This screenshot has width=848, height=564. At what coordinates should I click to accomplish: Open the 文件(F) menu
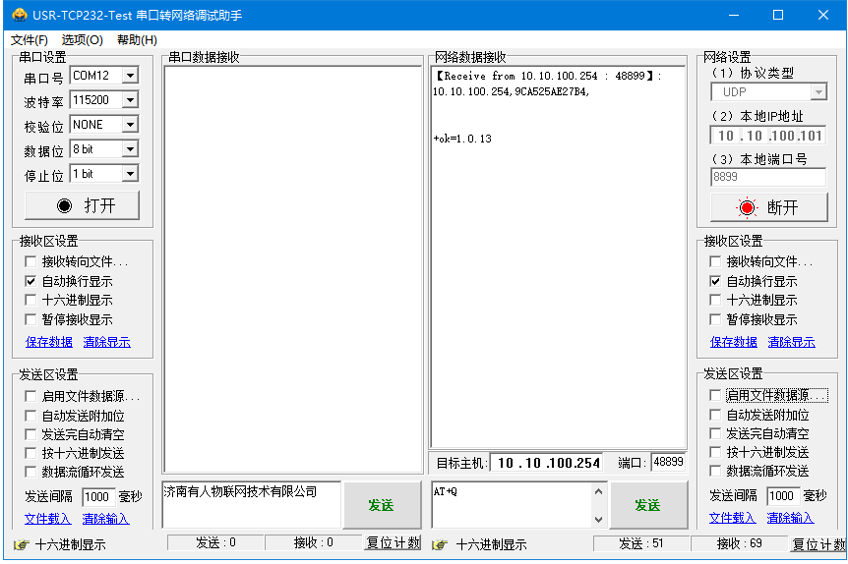tap(30, 40)
